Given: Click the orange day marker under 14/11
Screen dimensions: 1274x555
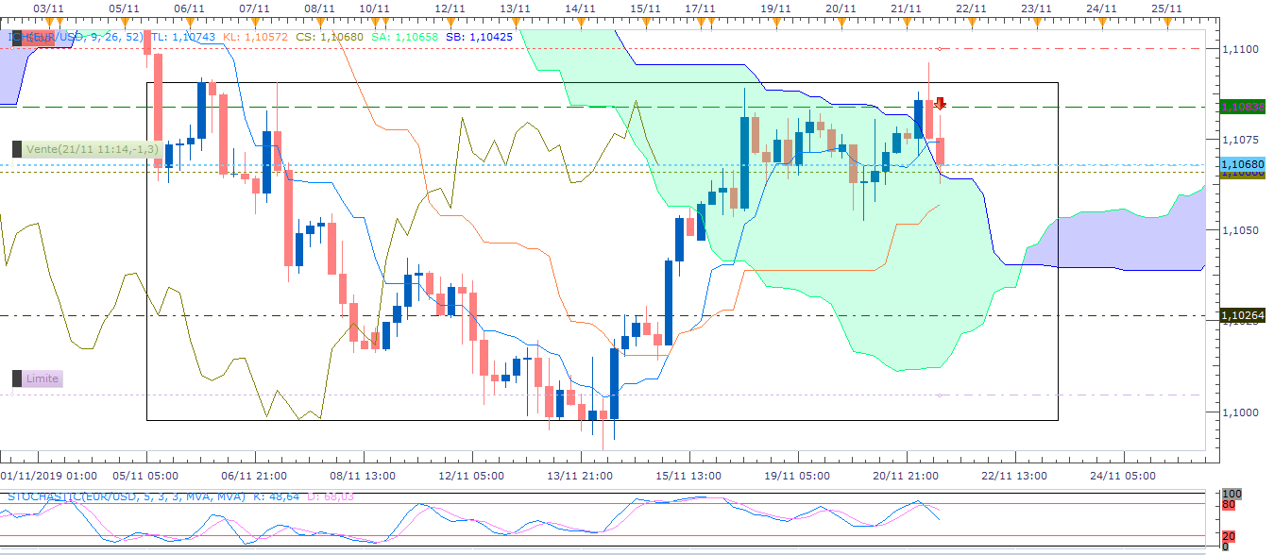Looking at the screenshot, I should pos(581,23).
